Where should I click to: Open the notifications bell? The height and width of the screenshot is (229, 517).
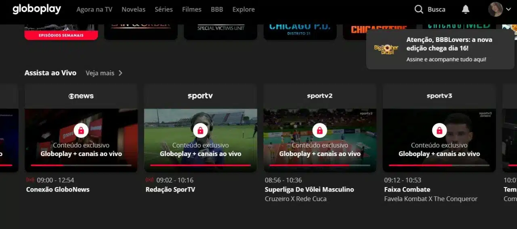click(466, 9)
